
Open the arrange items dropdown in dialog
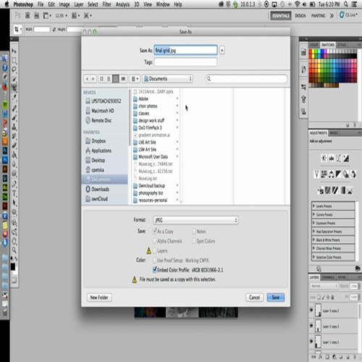point(135,79)
